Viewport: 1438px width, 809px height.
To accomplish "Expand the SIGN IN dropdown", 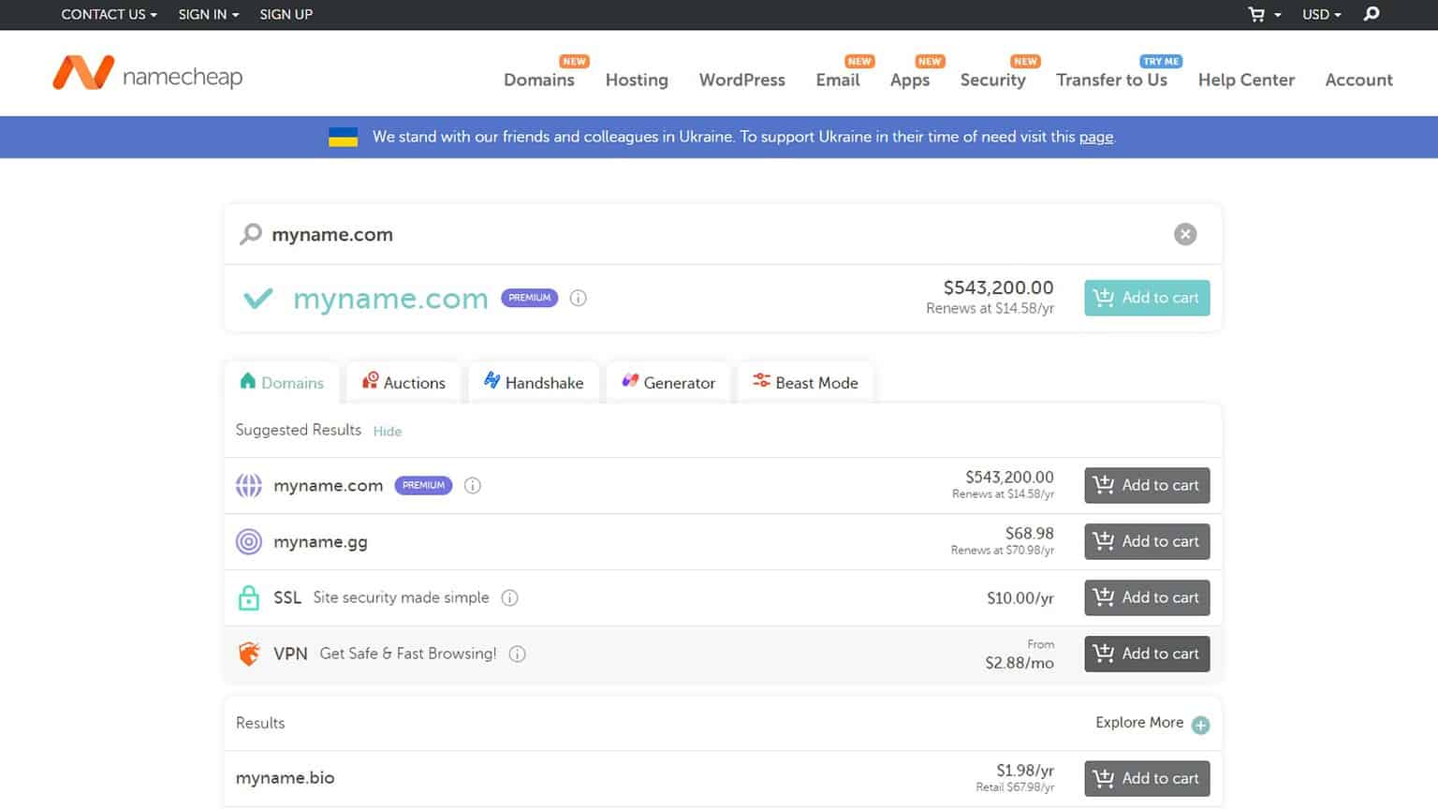I will tap(209, 14).
